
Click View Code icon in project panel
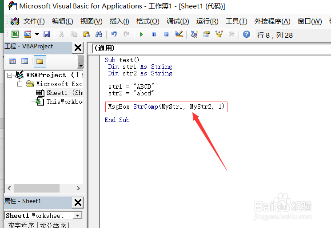pos(12,61)
